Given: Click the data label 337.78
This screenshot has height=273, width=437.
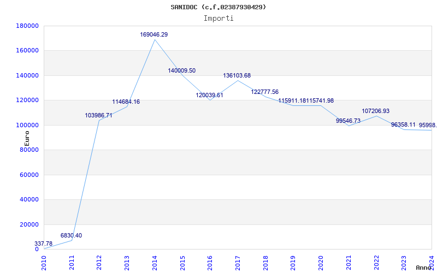Looking at the screenshot, I should [44, 244].
